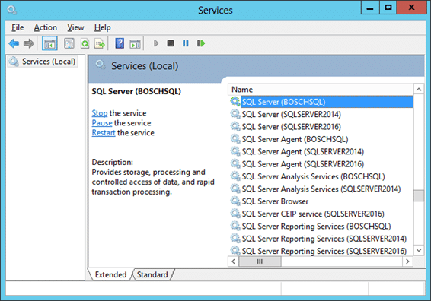Click the Stop Service square icon
Screen dimensions: 431x301
click(171, 43)
